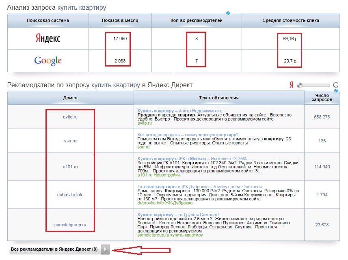Open the Купить квартиру в ЖК в Москве ad title
Screen dimensions: 348x260
coord(192,159)
